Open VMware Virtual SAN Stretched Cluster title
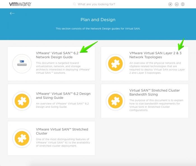The image size is (196, 166). point(62,131)
